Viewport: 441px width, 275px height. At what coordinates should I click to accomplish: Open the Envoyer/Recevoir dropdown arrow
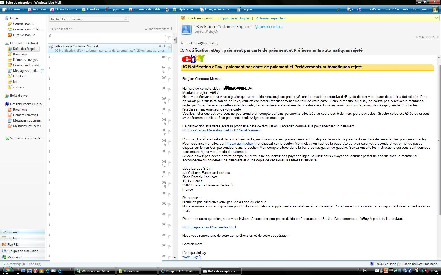point(233,9)
